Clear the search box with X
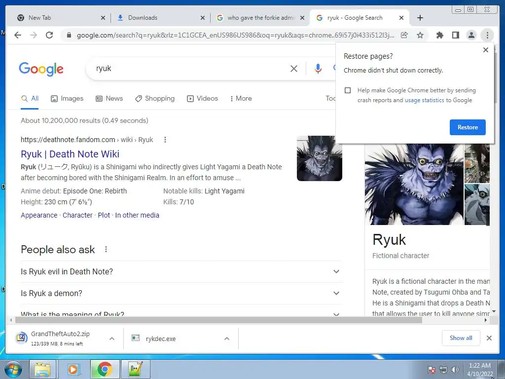This screenshot has height=379, width=505. 294,68
